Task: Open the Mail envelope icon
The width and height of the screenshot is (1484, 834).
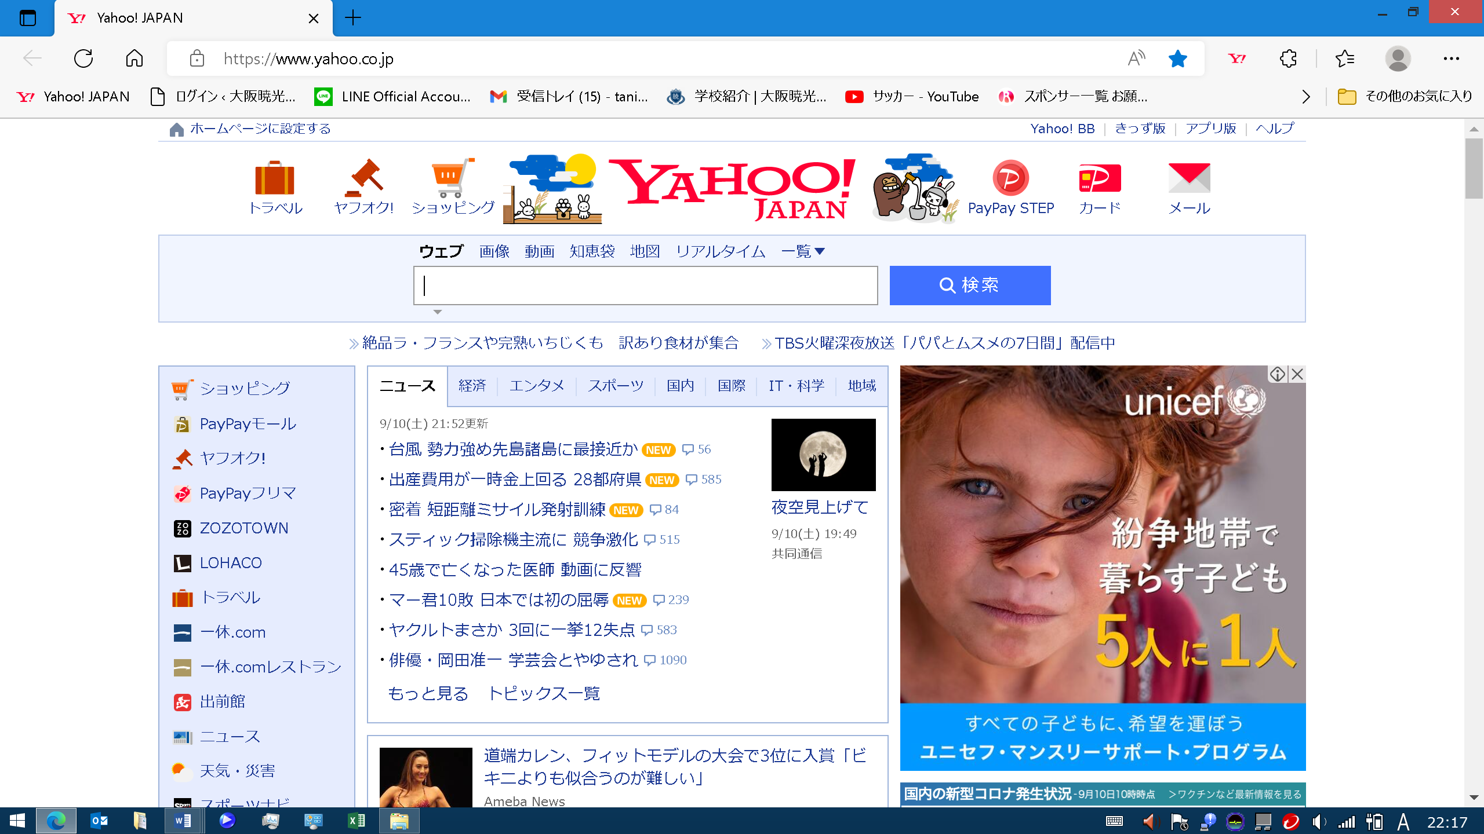Action: (x=1189, y=178)
